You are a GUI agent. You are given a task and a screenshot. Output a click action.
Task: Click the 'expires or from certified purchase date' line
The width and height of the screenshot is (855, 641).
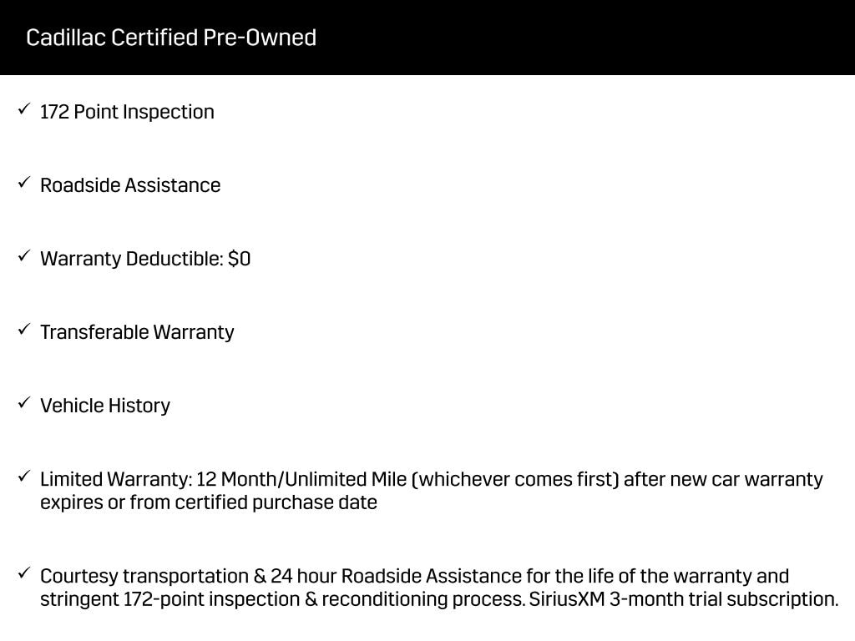pyautogui.click(x=209, y=502)
